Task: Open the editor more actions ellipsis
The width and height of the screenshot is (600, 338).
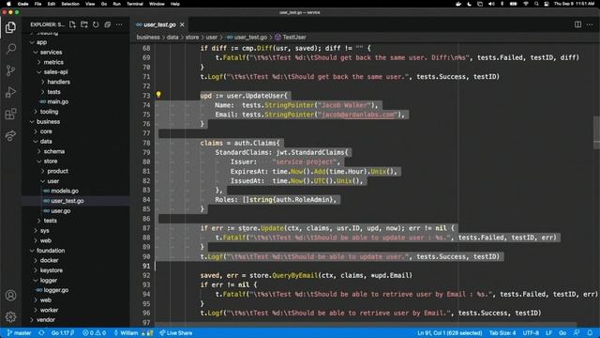Action: pyautogui.click(x=590, y=24)
